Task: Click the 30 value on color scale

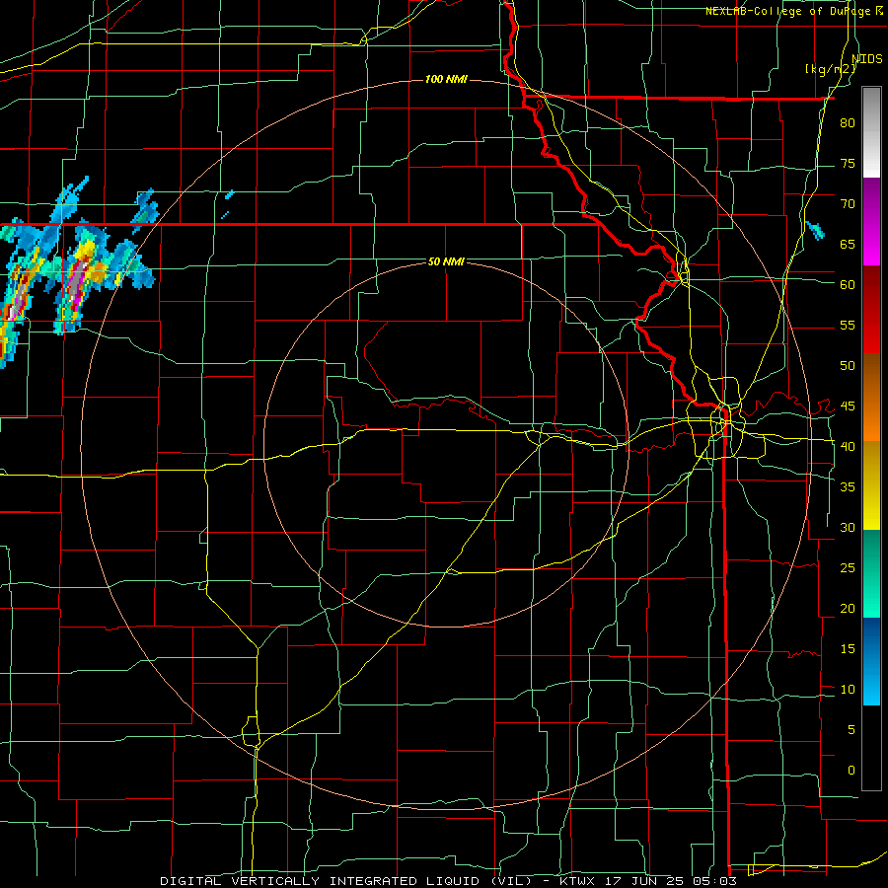Action: (x=848, y=528)
